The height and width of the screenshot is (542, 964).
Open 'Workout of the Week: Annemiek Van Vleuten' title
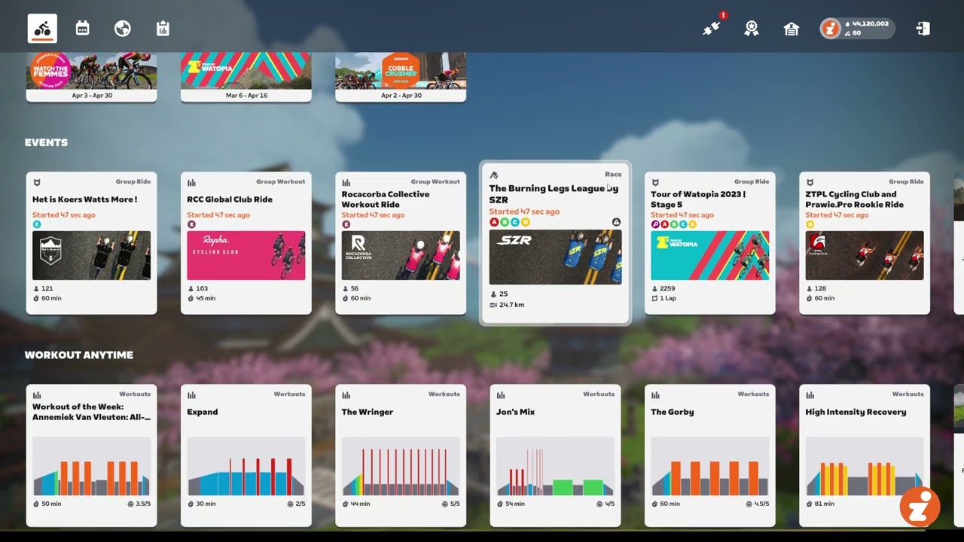[92, 412]
